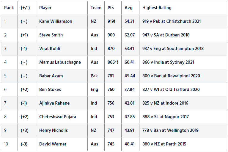Click the Avg column header
The height and width of the screenshot is (152, 228).
click(129, 8)
